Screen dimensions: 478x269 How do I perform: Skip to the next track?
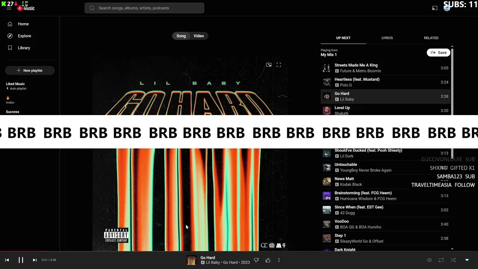tap(35, 260)
